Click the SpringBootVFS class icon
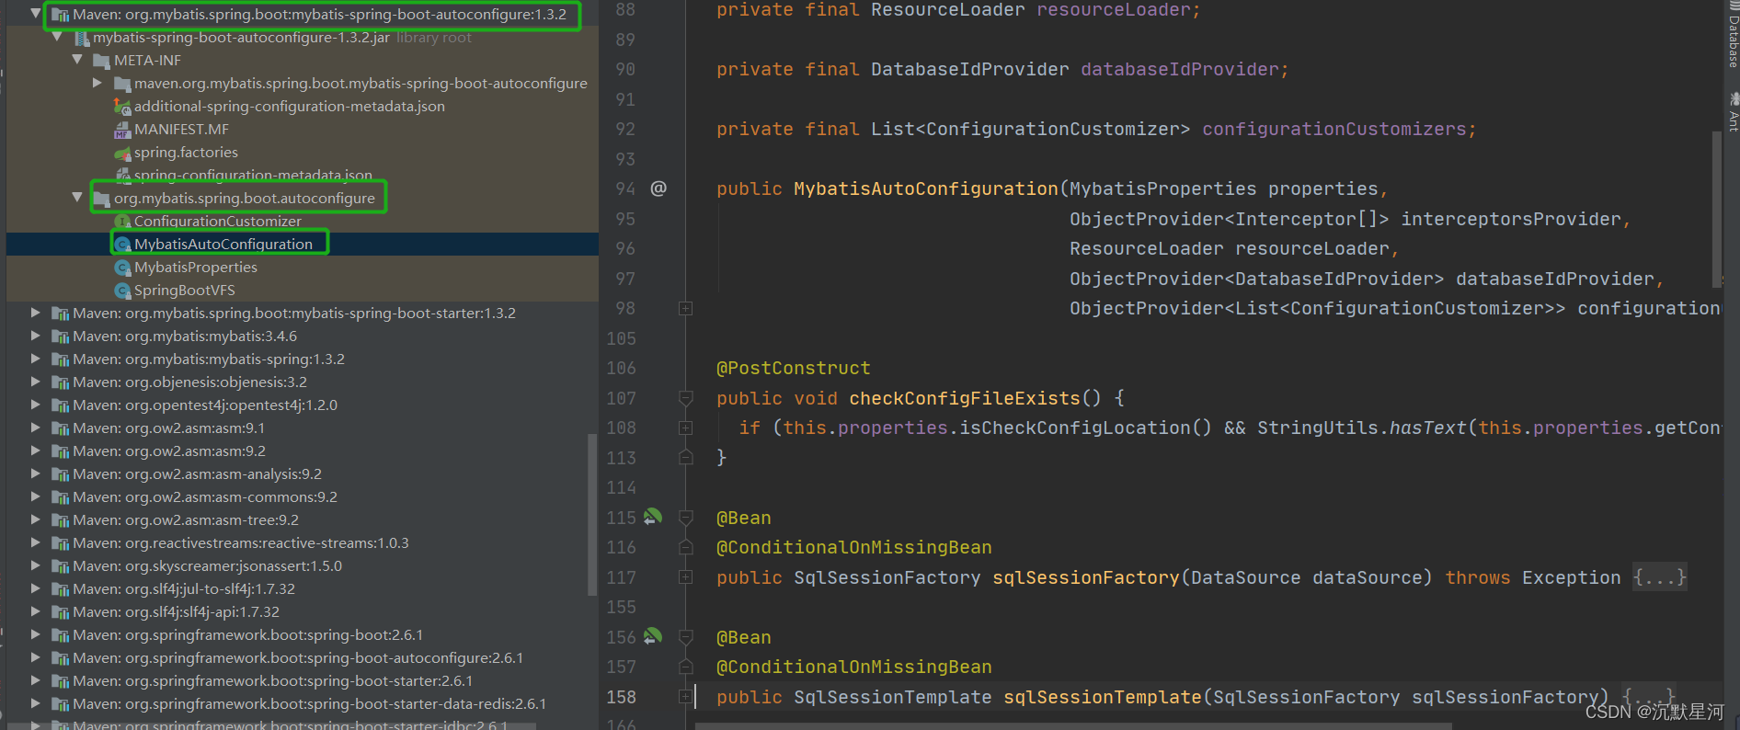The image size is (1740, 730). (122, 291)
